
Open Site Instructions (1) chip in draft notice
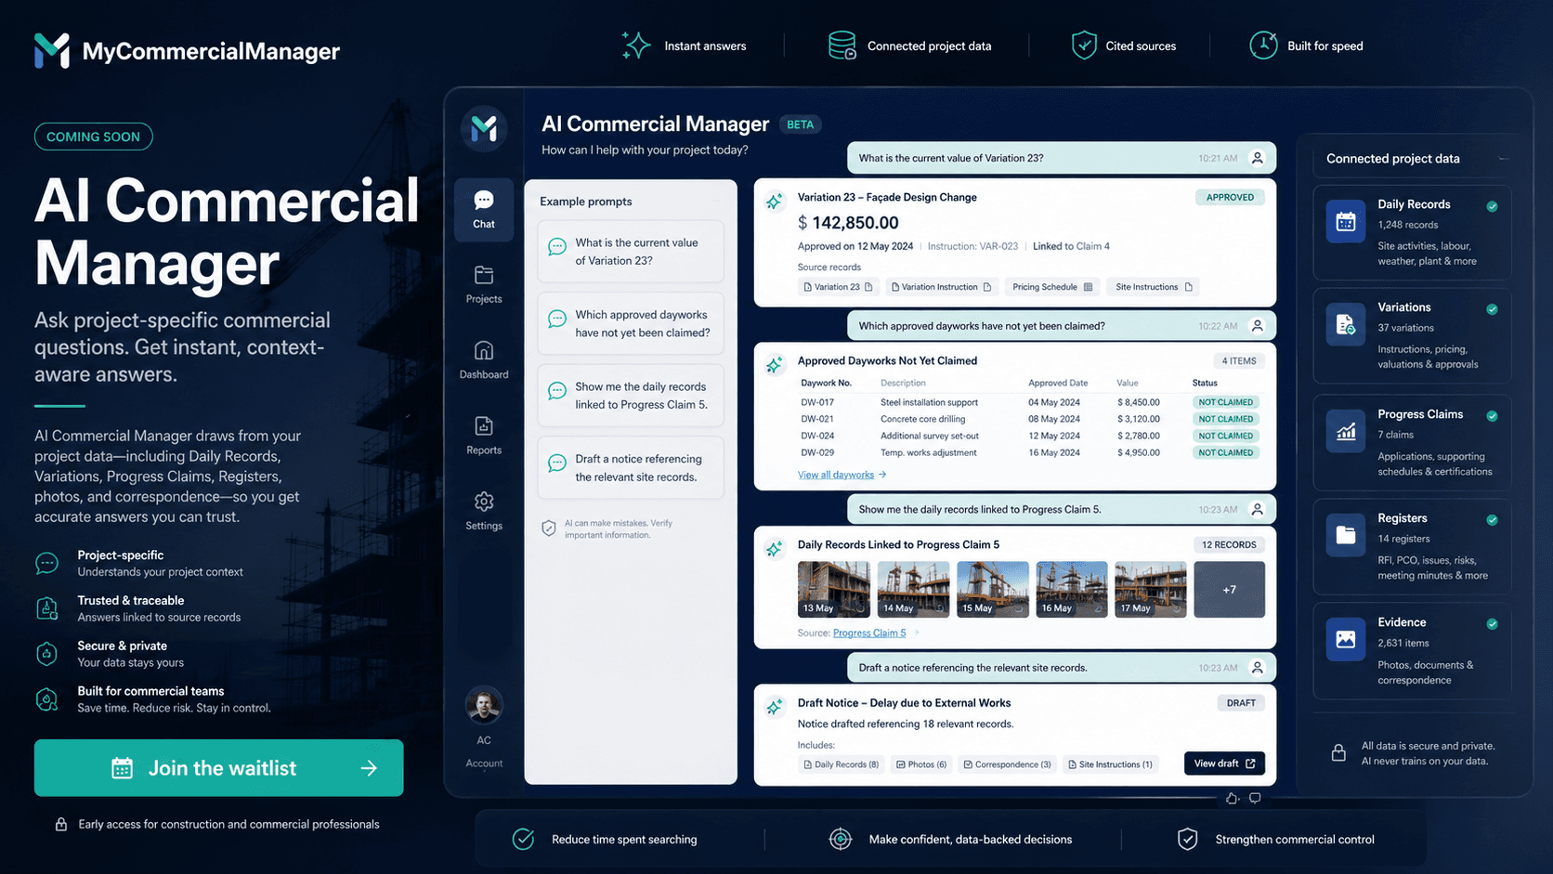(x=1110, y=764)
